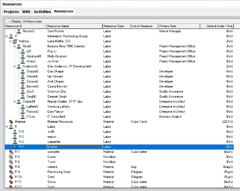Click the WrenJ person icon
The width and height of the screenshot is (240, 191).
(x=23, y=62)
